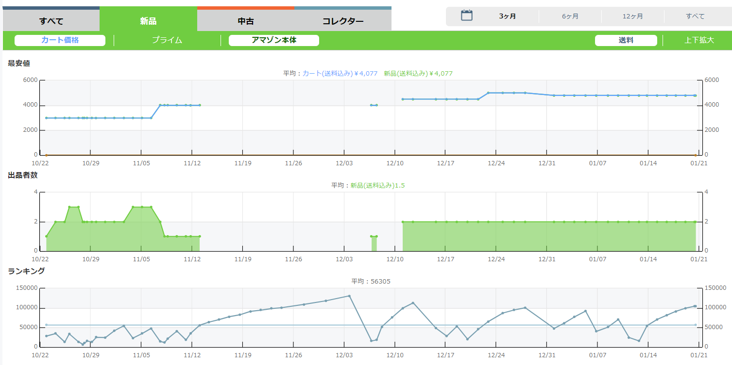Click the last price data point near 01/21
The width and height of the screenshot is (732, 365).
pyautogui.click(x=695, y=95)
